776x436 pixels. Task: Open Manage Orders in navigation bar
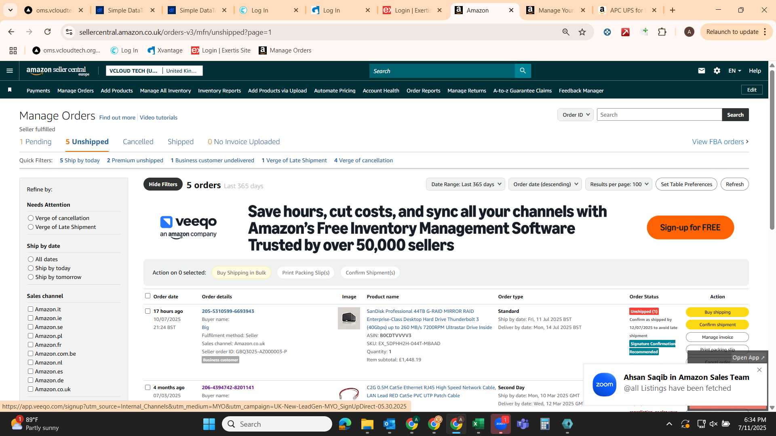tap(76, 90)
